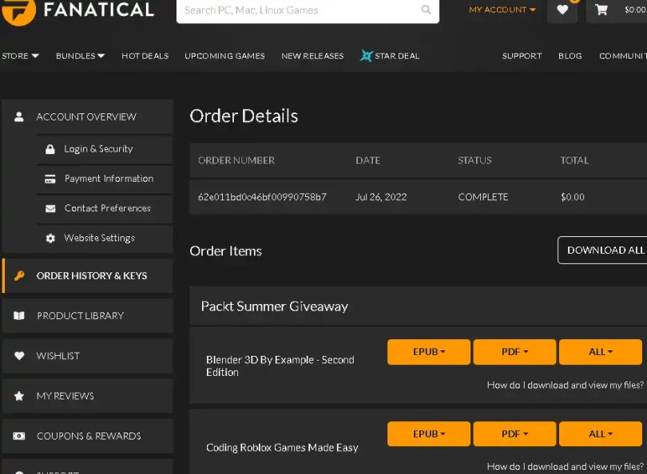This screenshot has height=474, width=647.
Task: Expand the My Account dropdown
Action: [502, 10]
